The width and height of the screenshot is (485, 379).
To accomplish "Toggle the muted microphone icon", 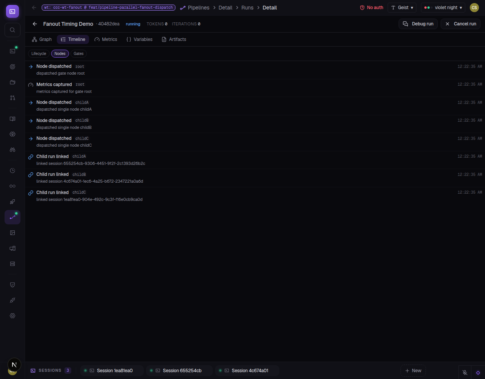I will tap(465, 372).
